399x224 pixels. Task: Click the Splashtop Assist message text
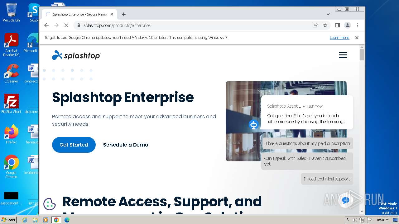(306, 119)
